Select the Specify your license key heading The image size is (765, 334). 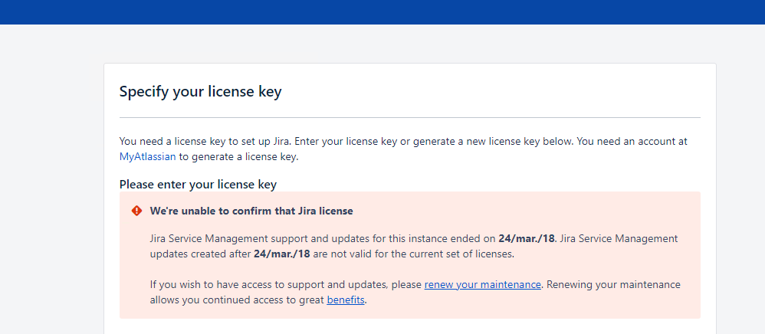(x=201, y=92)
